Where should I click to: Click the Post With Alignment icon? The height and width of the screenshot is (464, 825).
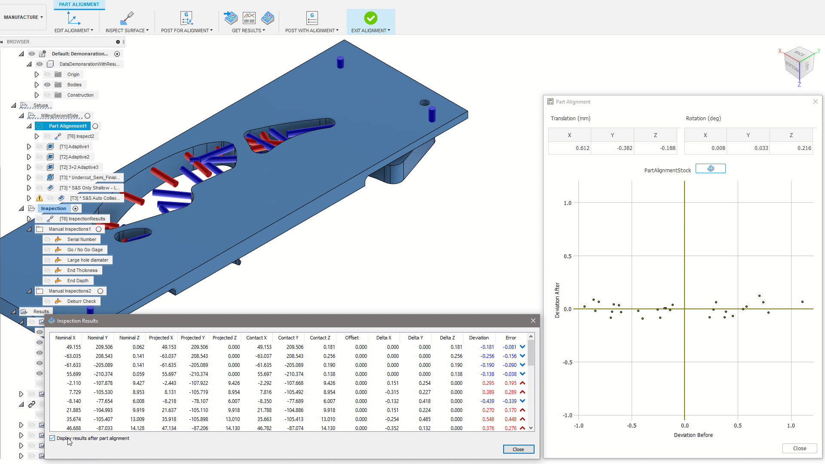tap(312, 18)
